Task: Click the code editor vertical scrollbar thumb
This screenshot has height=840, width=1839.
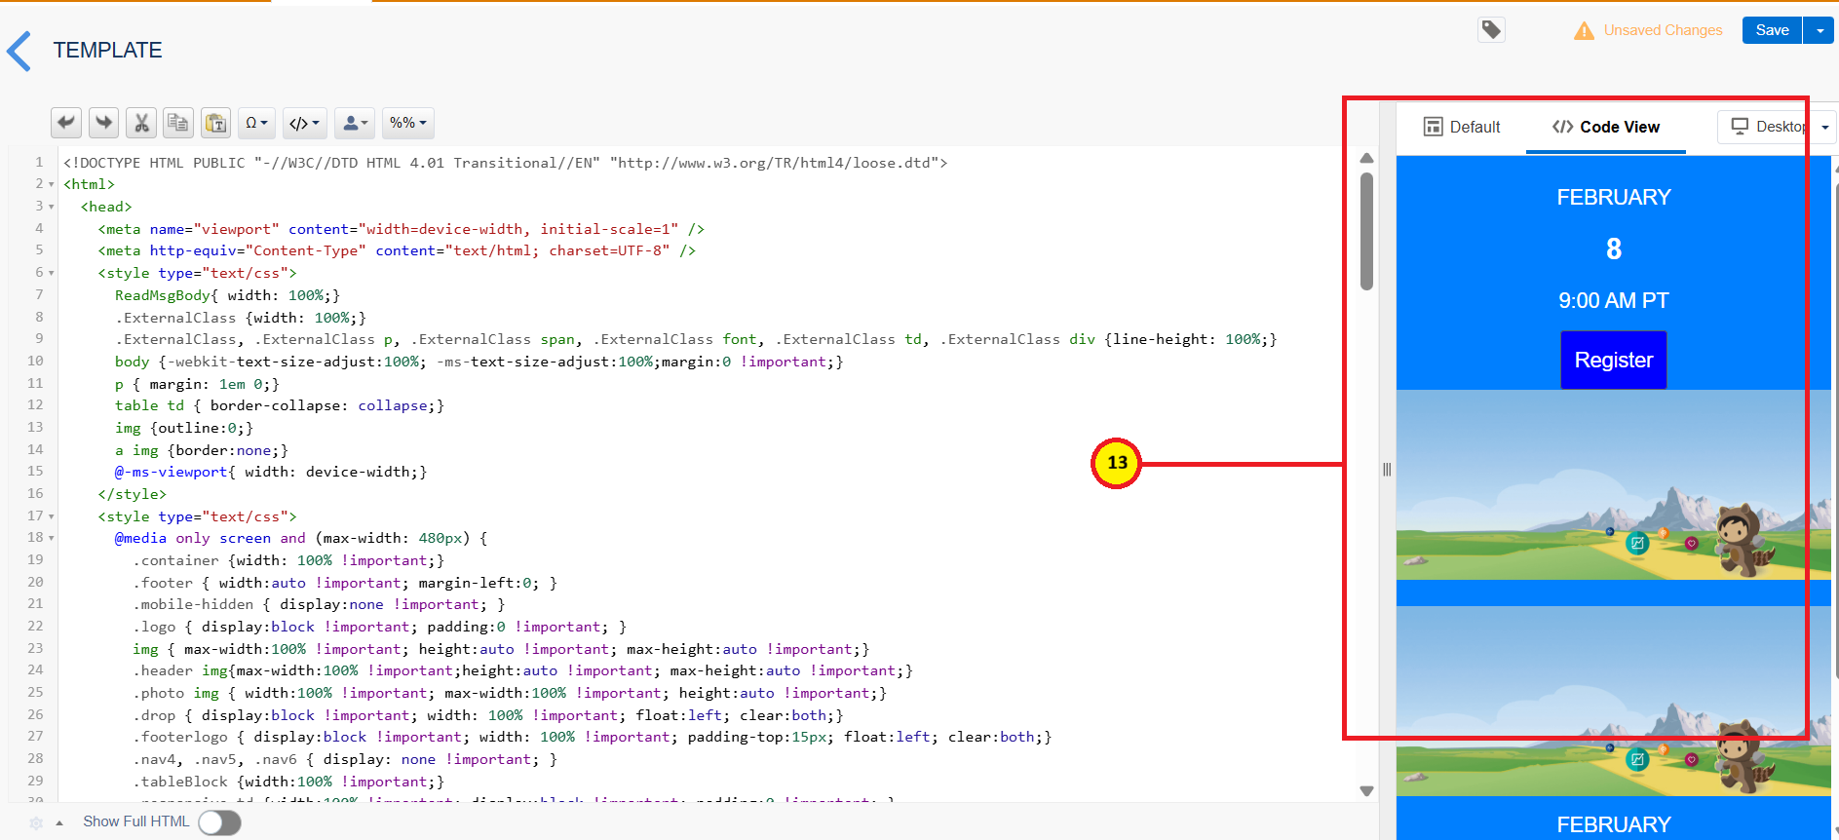Action: pyautogui.click(x=1366, y=231)
